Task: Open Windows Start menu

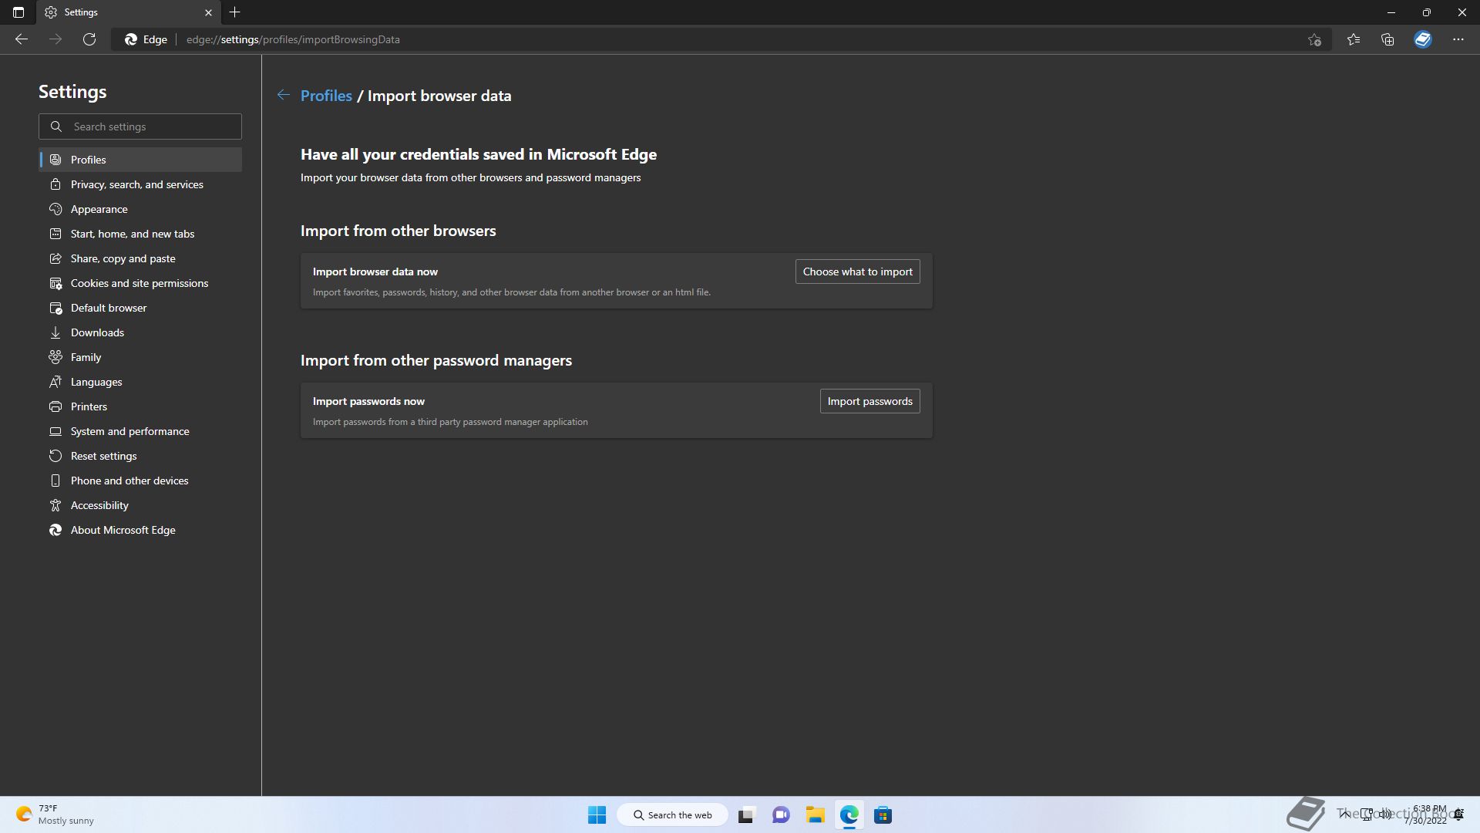Action: [597, 814]
